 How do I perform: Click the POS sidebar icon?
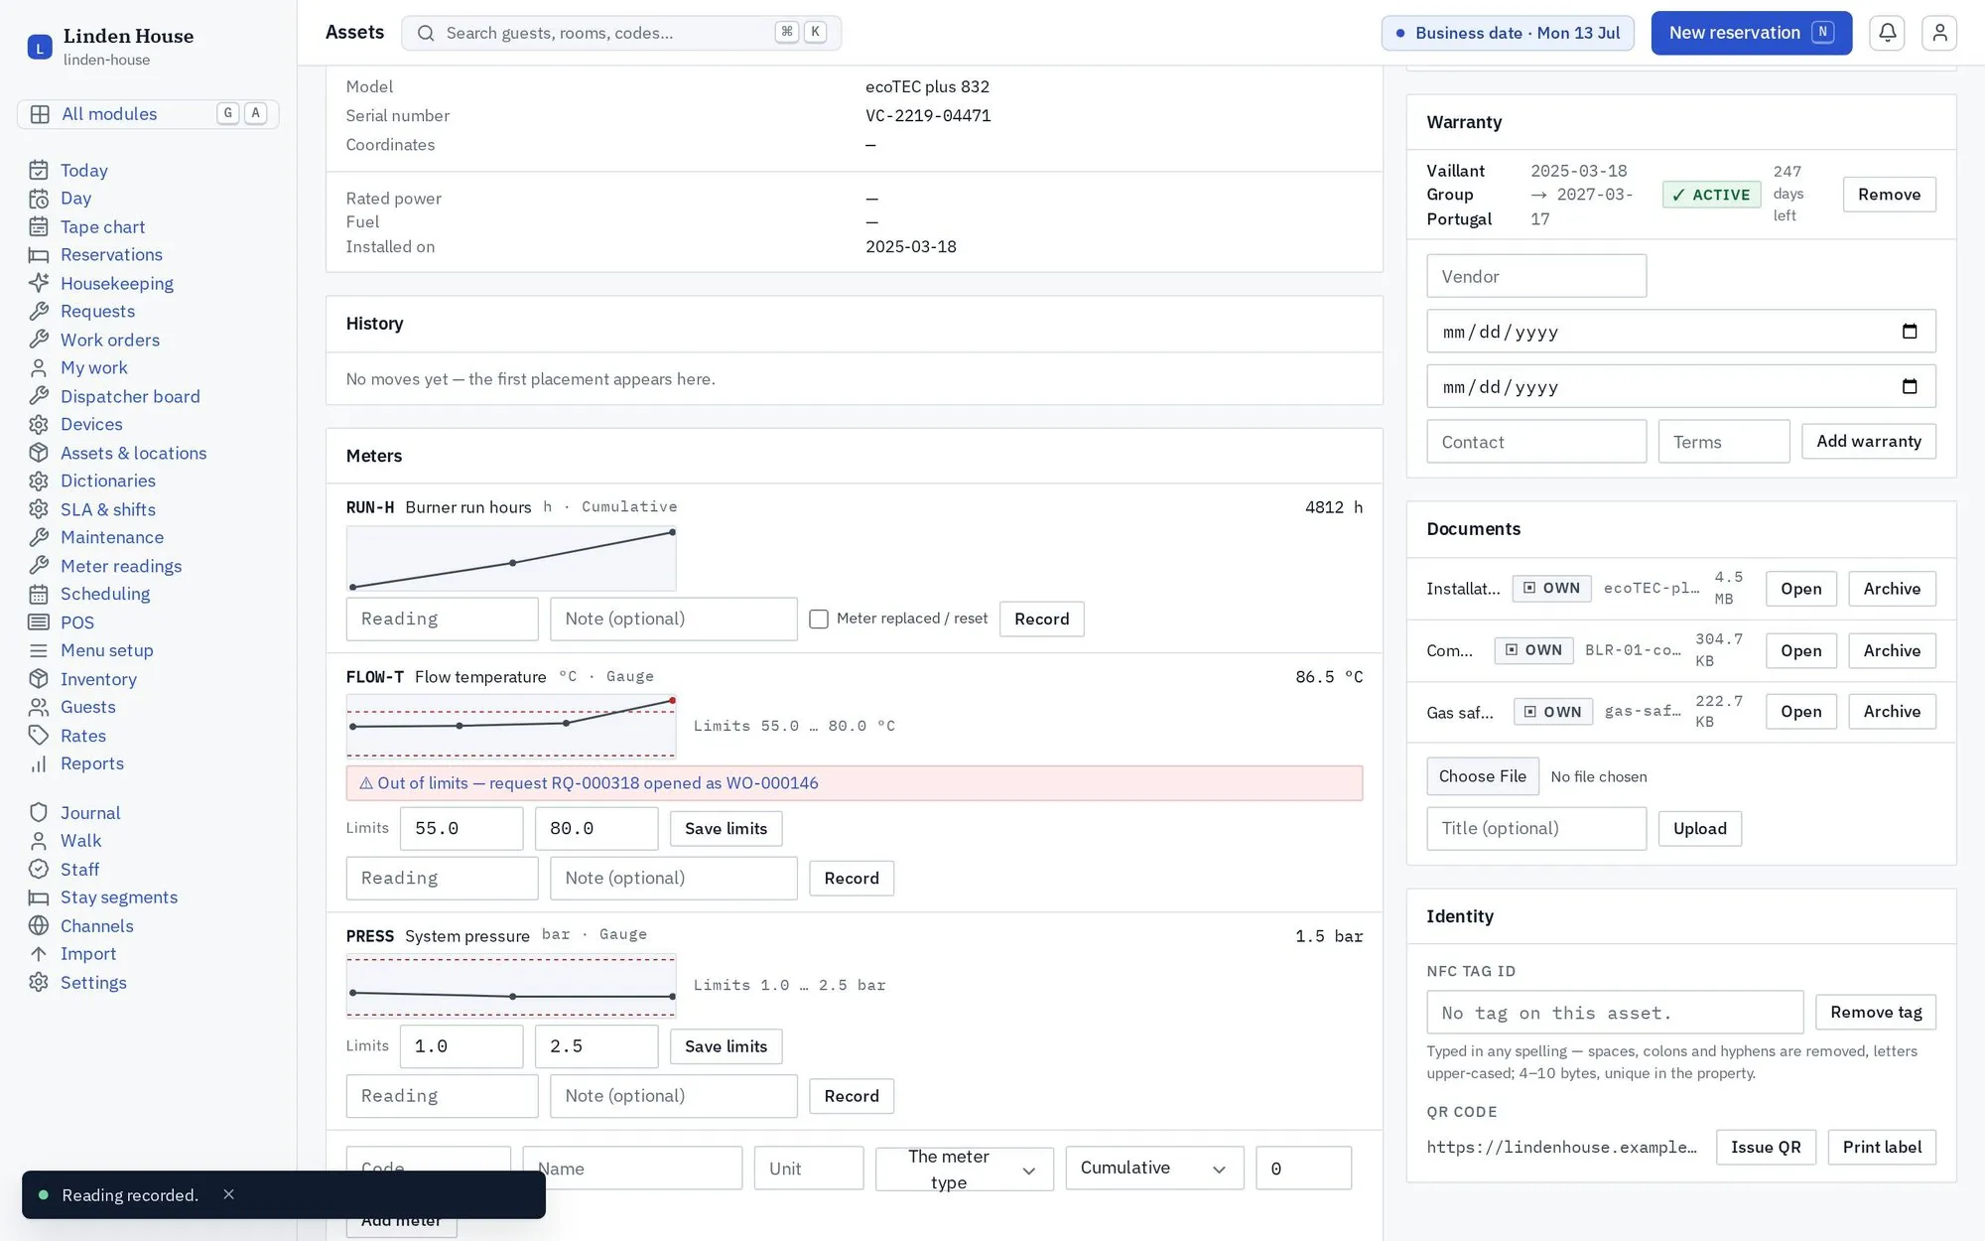click(x=39, y=622)
